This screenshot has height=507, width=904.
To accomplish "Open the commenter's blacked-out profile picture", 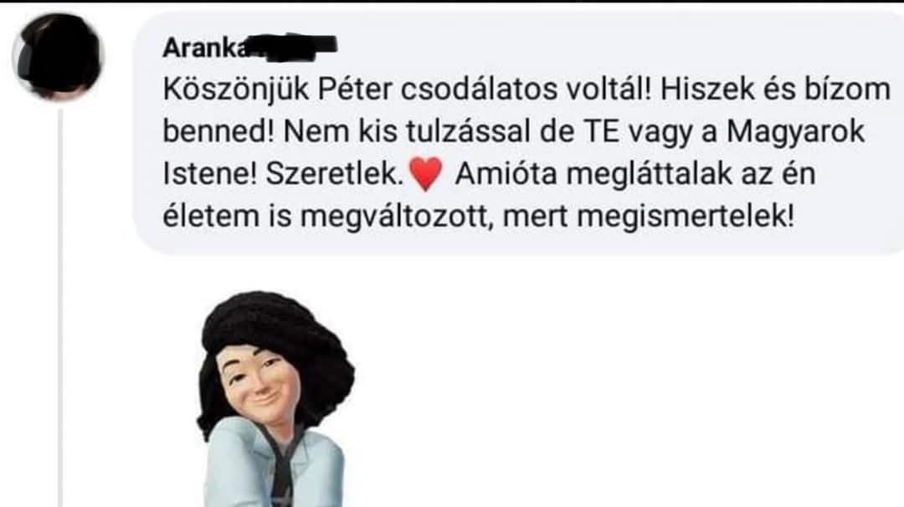I will click(x=58, y=56).
